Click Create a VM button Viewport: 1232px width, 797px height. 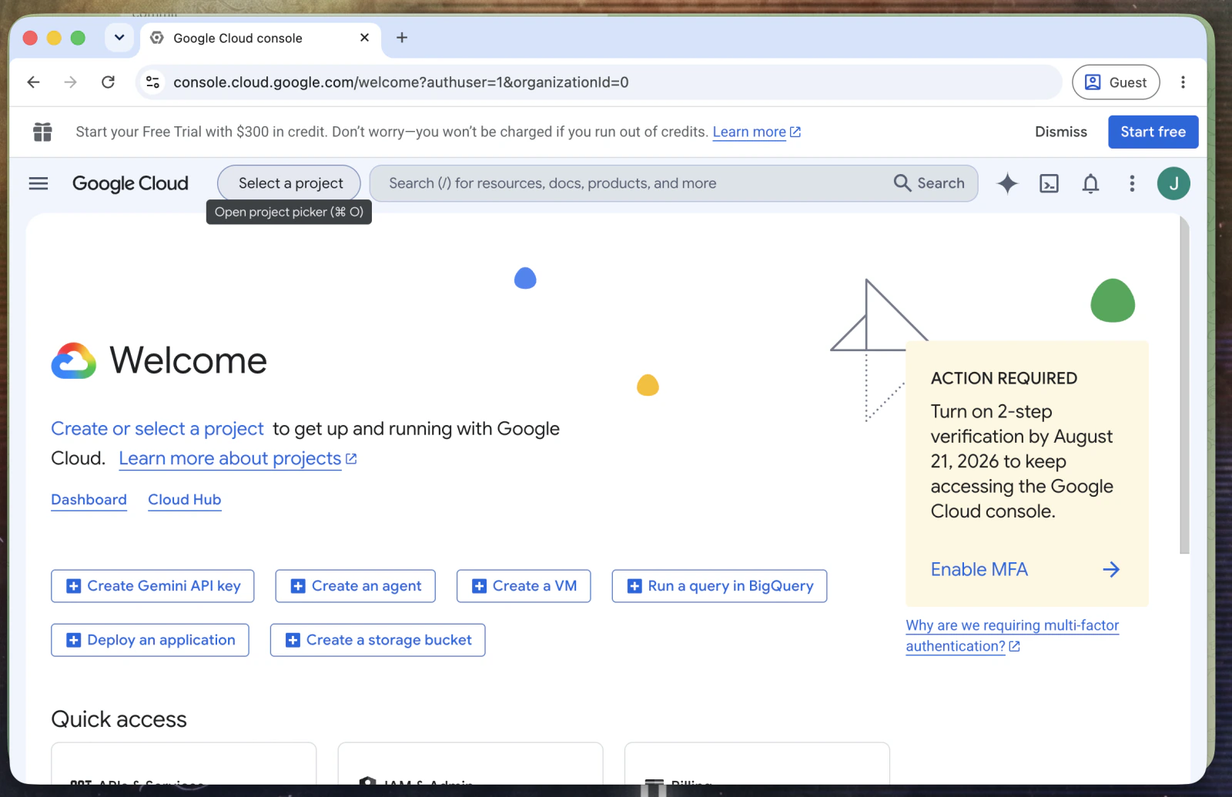click(x=524, y=586)
